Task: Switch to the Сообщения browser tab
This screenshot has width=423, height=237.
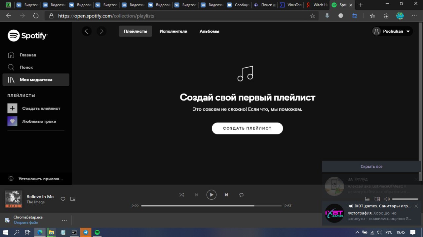Action: click(x=238, y=5)
